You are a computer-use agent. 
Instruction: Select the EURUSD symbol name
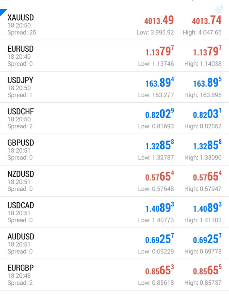(21, 49)
